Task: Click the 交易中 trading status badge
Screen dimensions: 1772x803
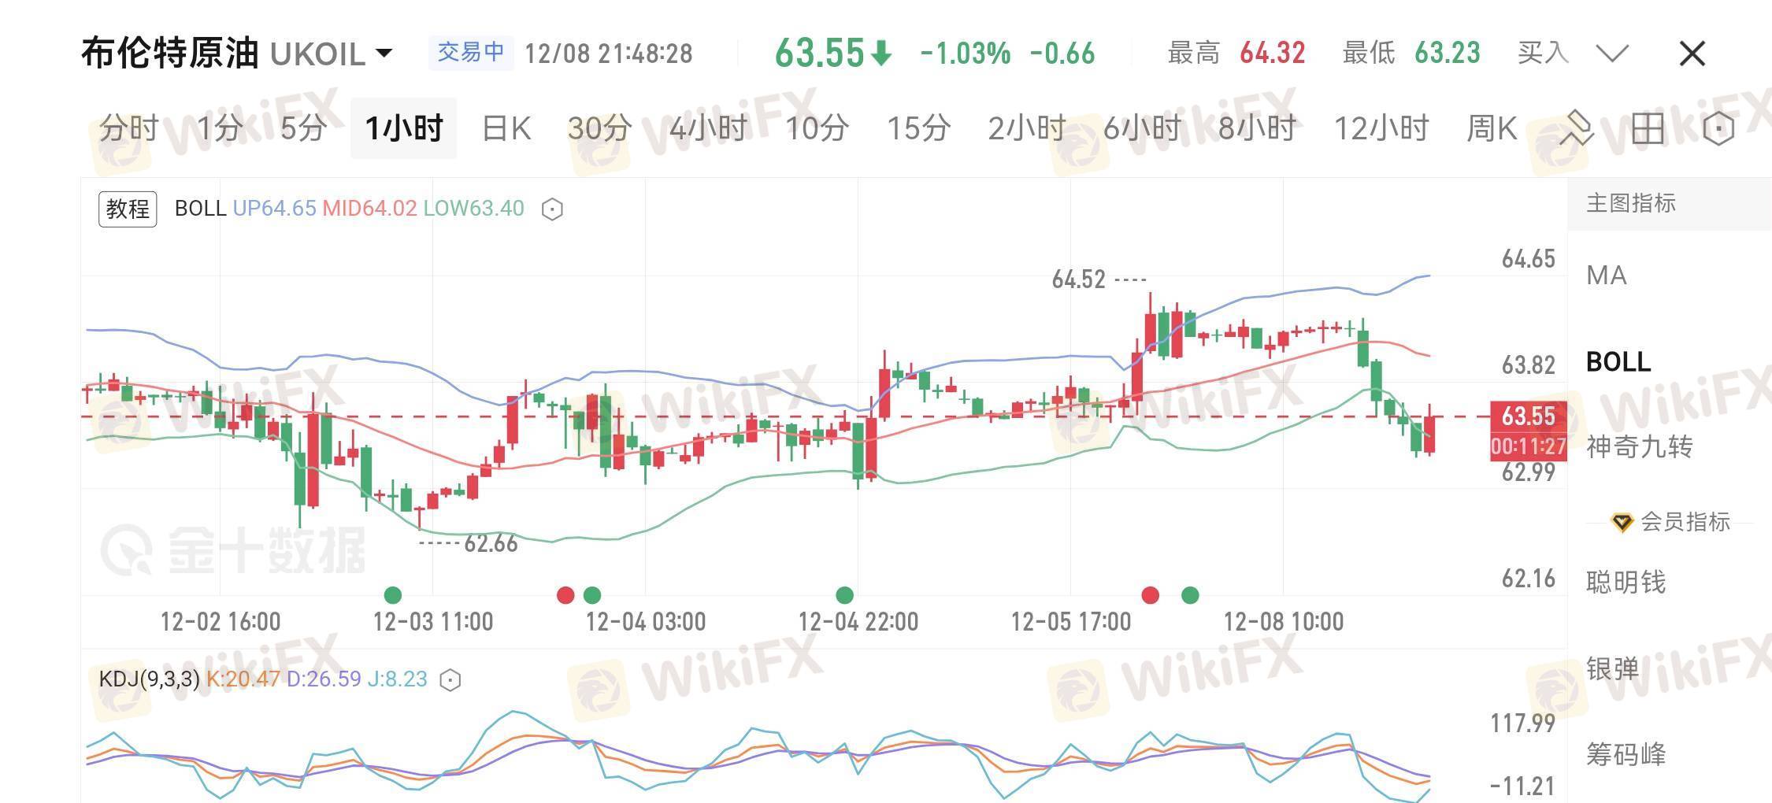Action: point(471,53)
